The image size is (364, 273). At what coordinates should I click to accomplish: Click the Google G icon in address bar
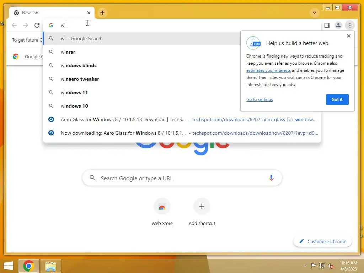point(51,25)
